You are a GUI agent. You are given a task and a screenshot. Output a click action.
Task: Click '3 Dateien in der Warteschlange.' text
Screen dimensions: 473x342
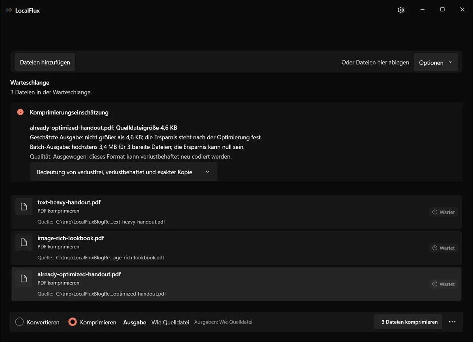pos(51,92)
